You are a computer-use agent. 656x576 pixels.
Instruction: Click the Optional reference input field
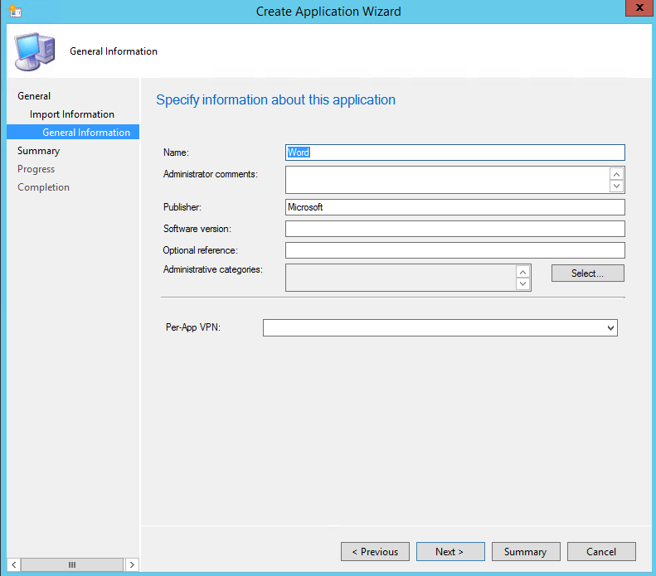(454, 250)
